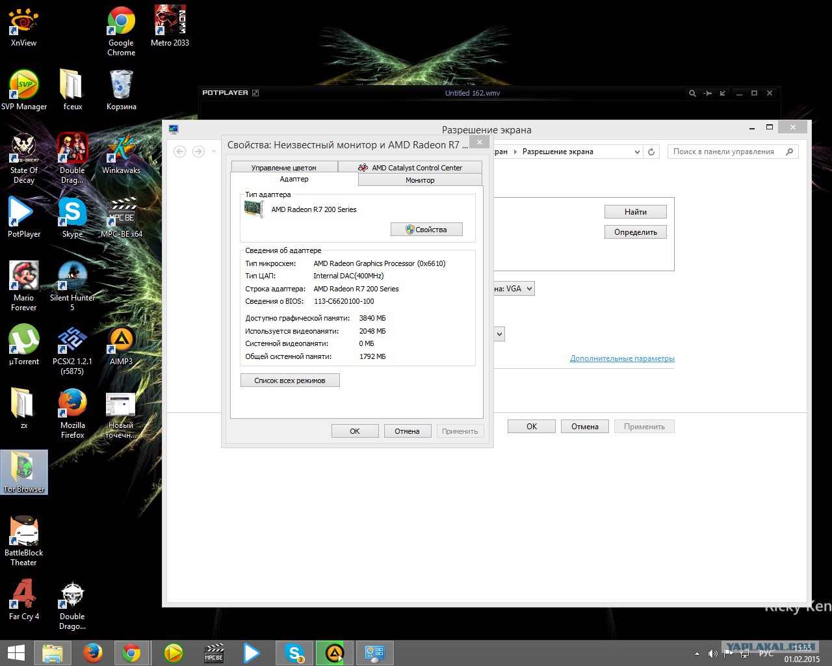
Task: Click the РУС input language indicator
Action: (766, 654)
